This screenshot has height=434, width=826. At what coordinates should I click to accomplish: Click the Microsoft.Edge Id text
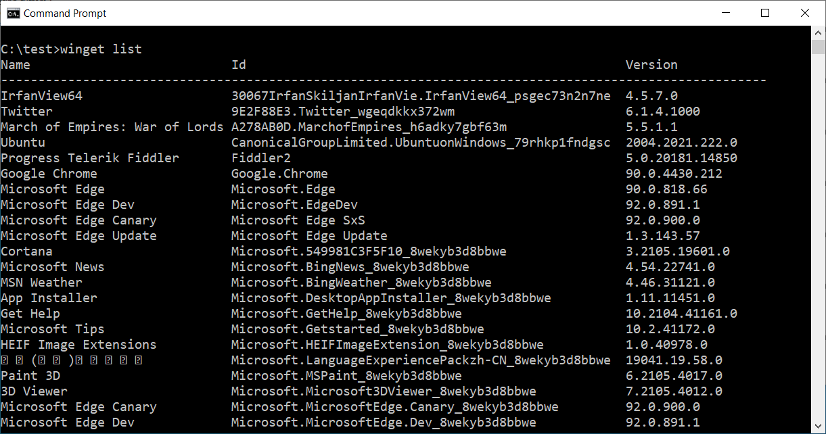click(283, 189)
